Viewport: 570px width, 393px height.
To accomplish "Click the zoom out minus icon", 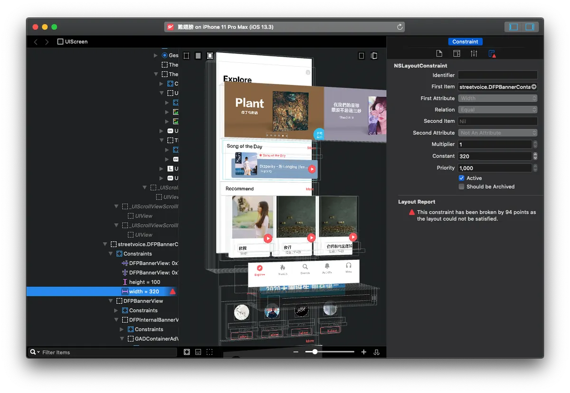I will (296, 352).
